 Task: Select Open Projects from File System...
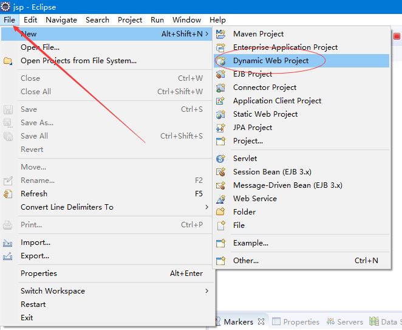coord(107,61)
